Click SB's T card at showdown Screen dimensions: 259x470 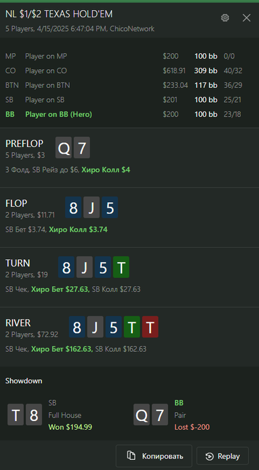point(15,414)
